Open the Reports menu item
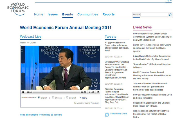 coord(109,14)
